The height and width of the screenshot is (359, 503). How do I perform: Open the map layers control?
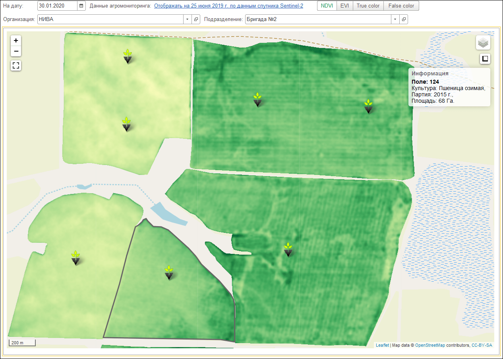483,42
